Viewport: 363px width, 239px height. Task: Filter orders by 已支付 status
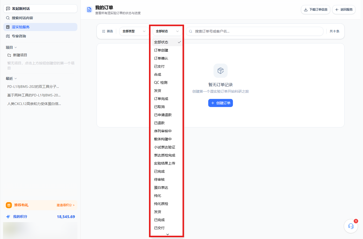(168, 66)
